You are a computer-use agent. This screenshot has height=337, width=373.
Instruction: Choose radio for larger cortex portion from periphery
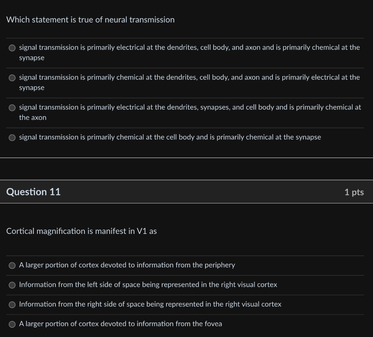click(12, 266)
